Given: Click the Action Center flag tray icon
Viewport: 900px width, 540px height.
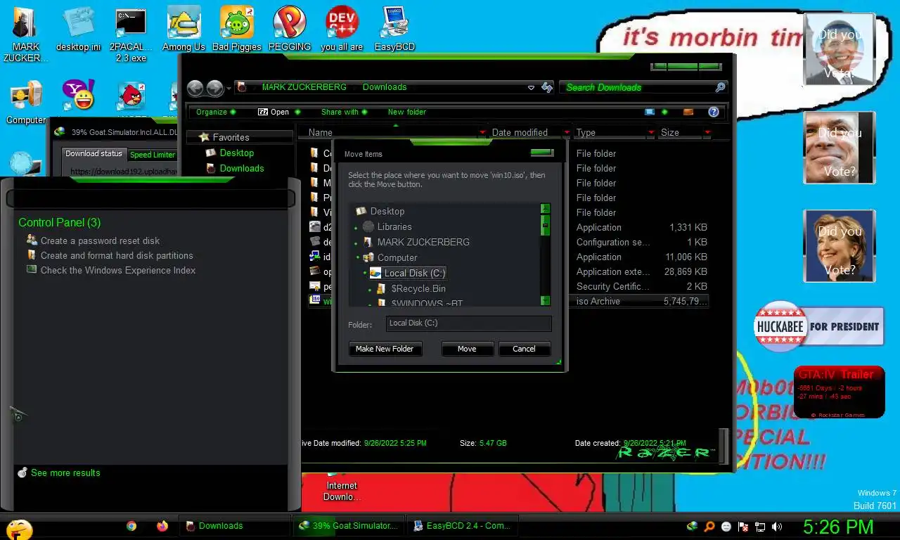Looking at the screenshot, I should click(743, 526).
